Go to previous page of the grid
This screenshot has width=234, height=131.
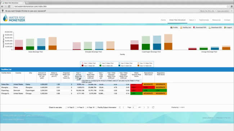[123, 107]
